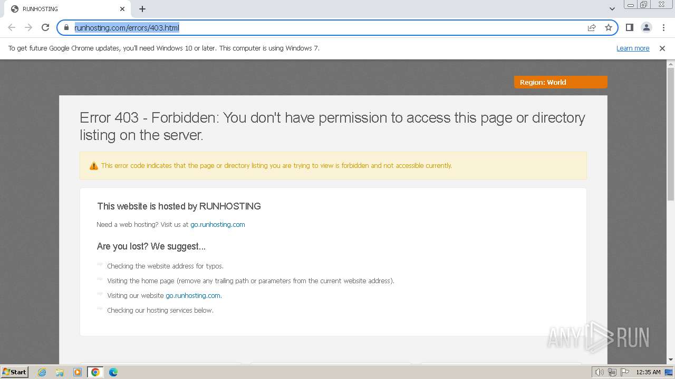Open the Learn more link
The image size is (675, 379).
pos(633,48)
